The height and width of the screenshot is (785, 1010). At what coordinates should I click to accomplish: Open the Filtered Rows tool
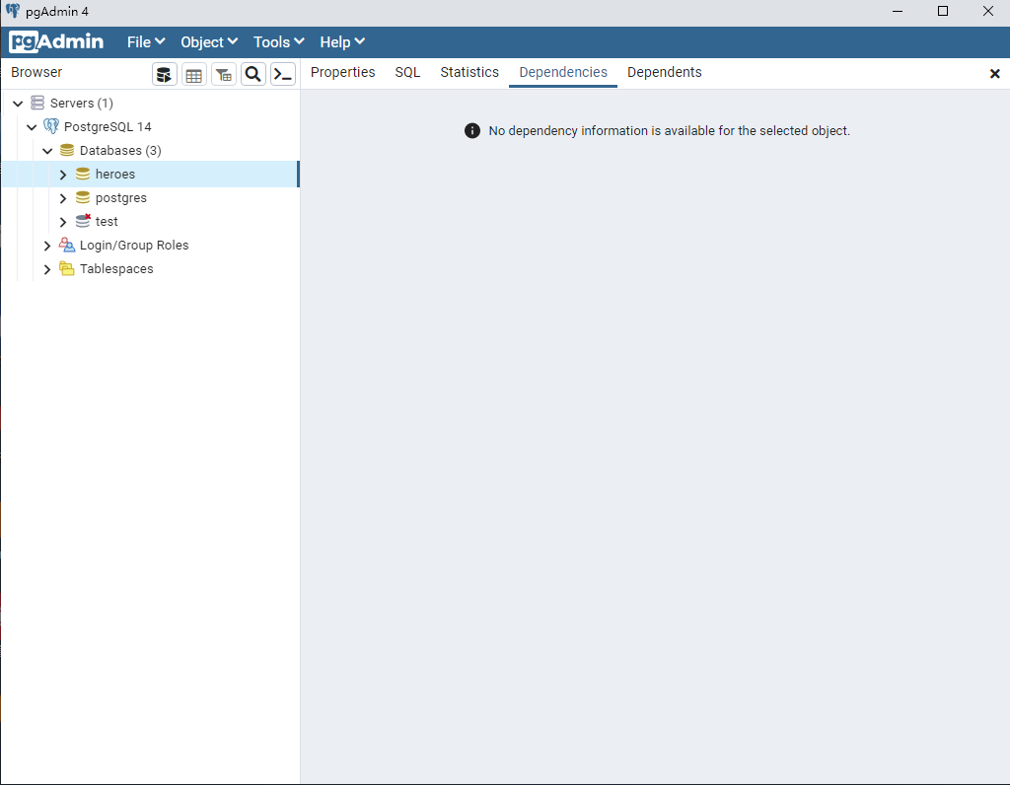223,73
